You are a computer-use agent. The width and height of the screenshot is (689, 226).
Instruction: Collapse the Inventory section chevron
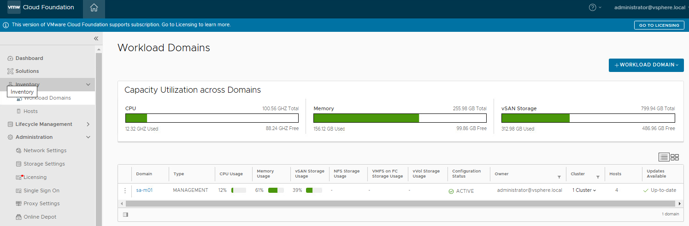click(88, 85)
